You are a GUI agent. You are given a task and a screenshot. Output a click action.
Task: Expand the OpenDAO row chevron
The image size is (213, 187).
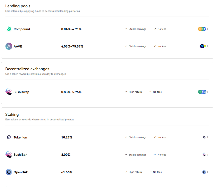[x=207, y=172]
